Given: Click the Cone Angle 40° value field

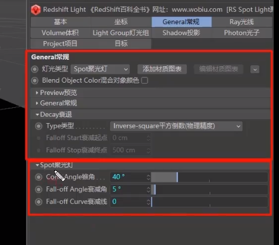Looking at the screenshot, I should click(x=129, y=177).
